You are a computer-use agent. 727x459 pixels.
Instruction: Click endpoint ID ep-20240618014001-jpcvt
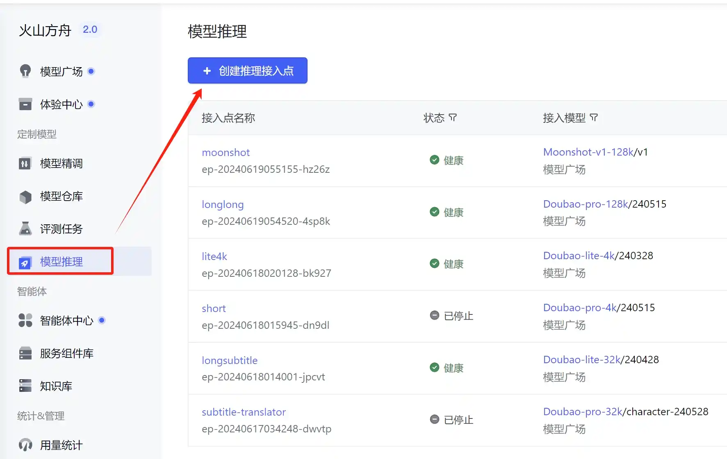point(263,377)
